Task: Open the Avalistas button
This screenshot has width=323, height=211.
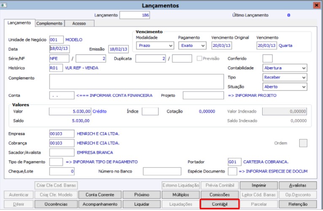Action: (298, 185)
